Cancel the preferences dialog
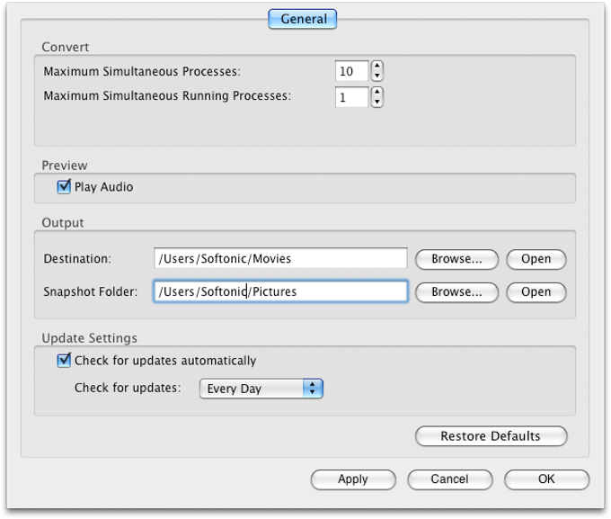Viewport: 611px width, 519px height. (x=449, y=479)
